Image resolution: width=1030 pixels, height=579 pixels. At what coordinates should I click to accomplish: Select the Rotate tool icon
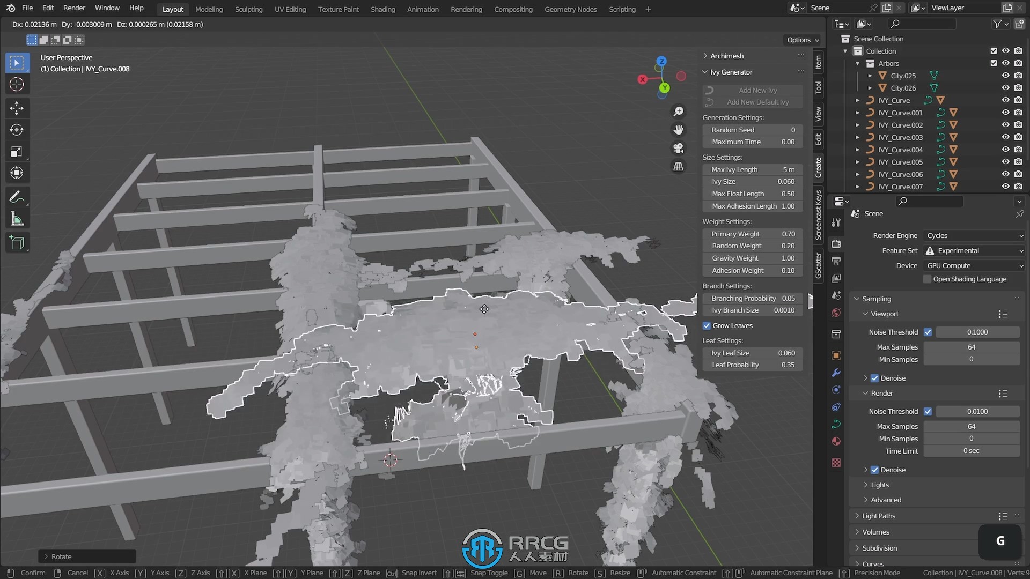17,130
